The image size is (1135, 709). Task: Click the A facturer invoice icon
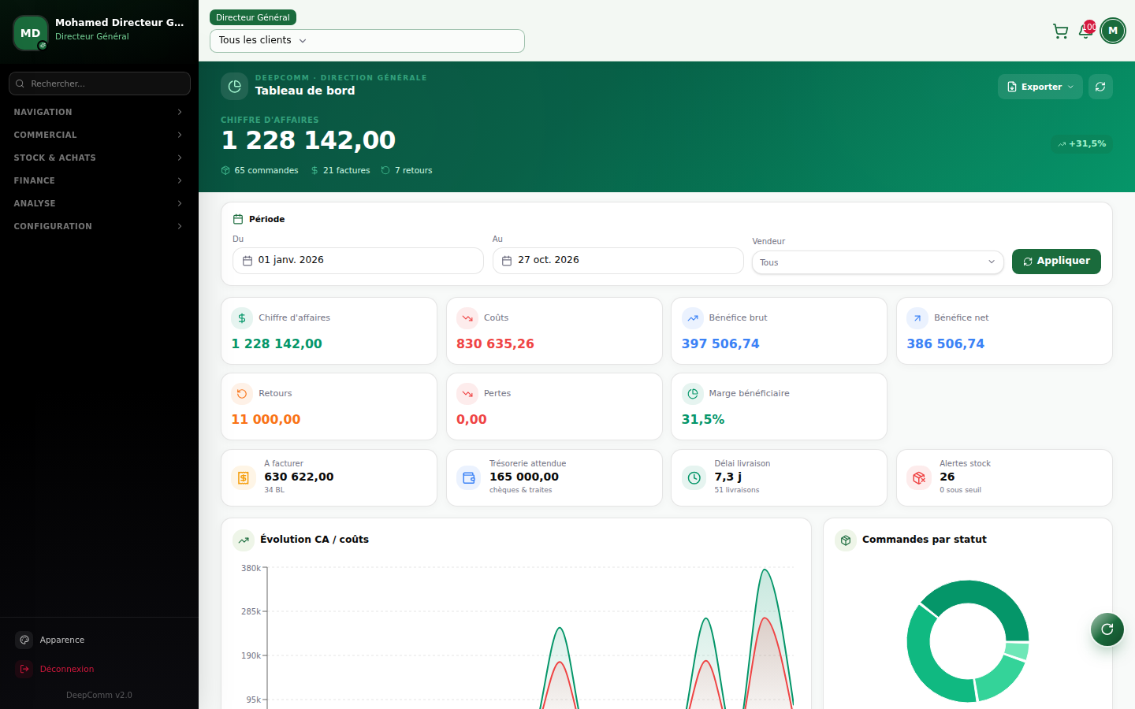(244, 477)
